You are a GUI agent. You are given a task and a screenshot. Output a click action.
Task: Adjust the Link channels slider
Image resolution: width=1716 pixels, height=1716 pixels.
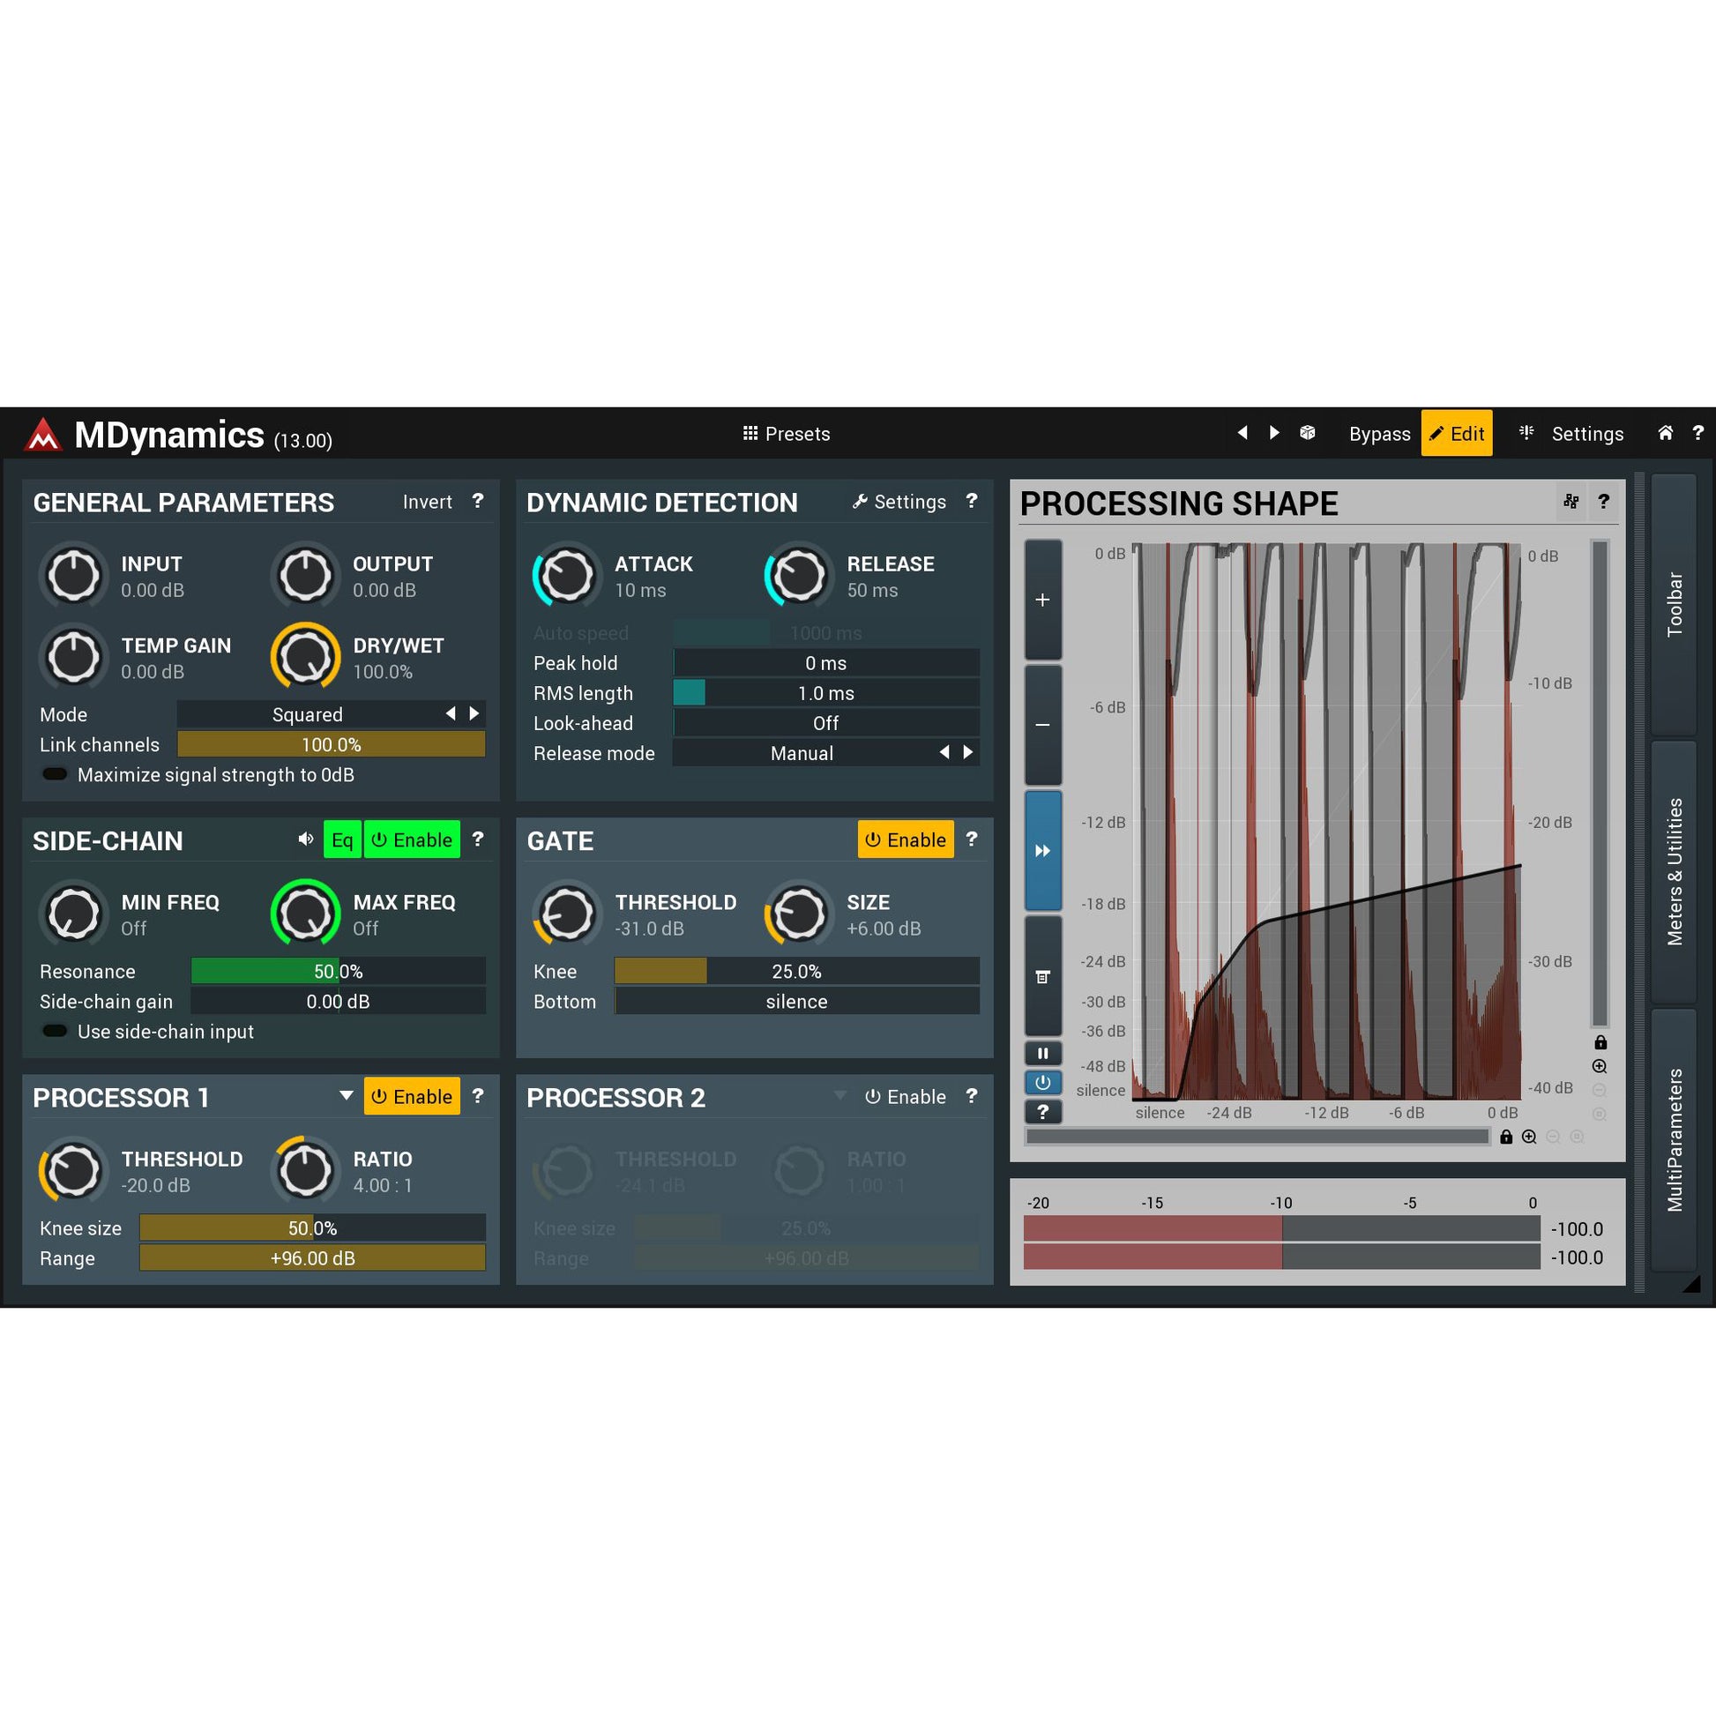(331, 744)
